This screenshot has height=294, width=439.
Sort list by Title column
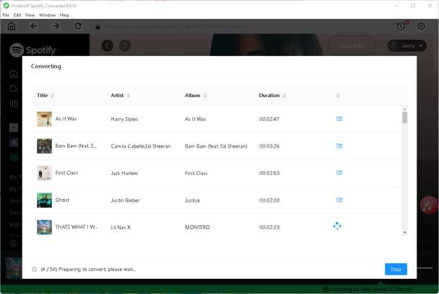(45, 95)
